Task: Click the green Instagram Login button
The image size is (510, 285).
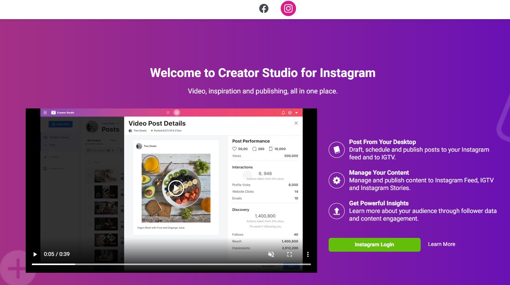Action: (x=374, y=244)
